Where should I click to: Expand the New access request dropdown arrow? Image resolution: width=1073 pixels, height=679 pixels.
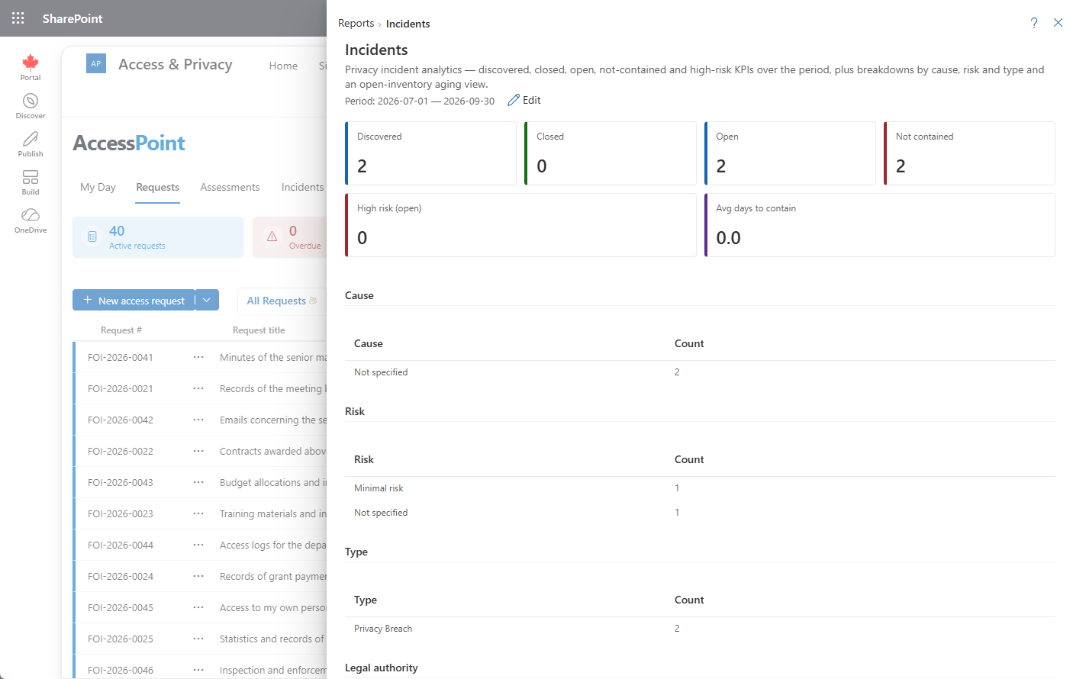[207, 300]
